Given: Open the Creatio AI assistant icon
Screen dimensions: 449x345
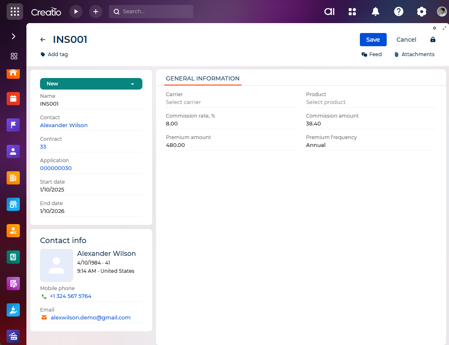Looking at the screenshot, I should pos(329,12).
